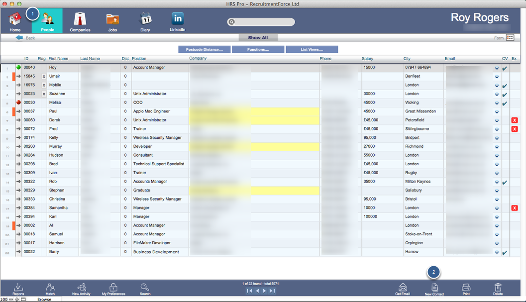
Task: Click the email dot icon for Karl
Action: tap(497, 217)
